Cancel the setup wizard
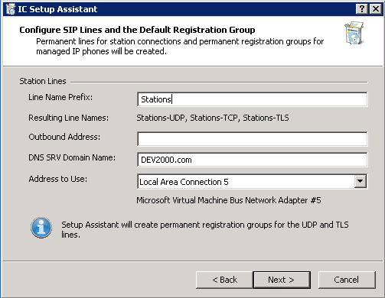Screen dimensions: 385x298 point(347,280)
